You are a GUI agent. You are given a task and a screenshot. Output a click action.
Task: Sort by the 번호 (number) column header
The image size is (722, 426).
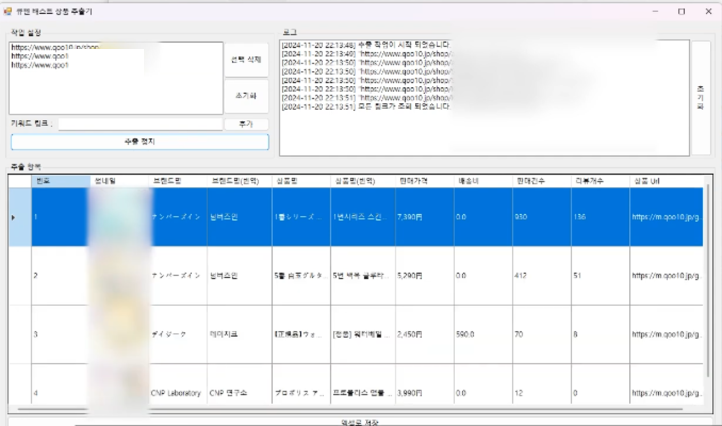pyautogui.click(x=61, y=181)
